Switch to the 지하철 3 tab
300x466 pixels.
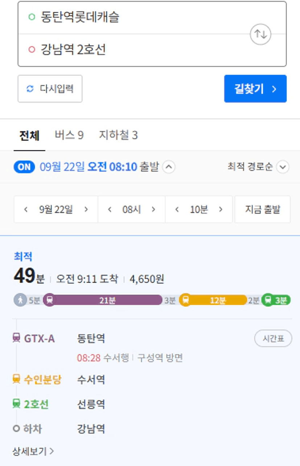coord(118,135)
